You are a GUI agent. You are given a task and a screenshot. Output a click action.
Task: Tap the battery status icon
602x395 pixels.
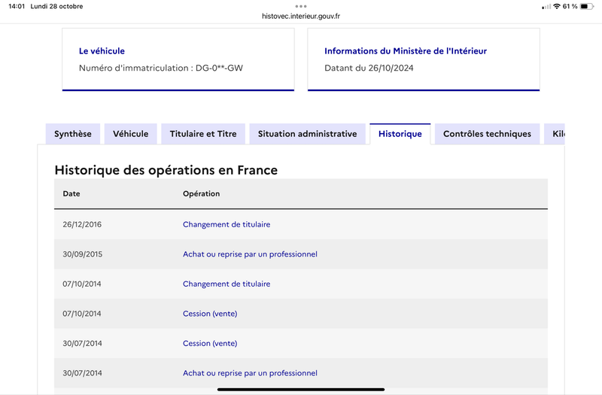pos(587,6)
